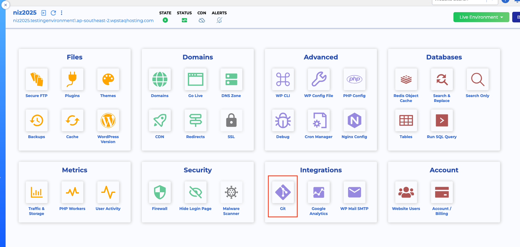Viewport: 520px width, 247px height.
Task: Open the Themes palette icon
Action: 108,79
